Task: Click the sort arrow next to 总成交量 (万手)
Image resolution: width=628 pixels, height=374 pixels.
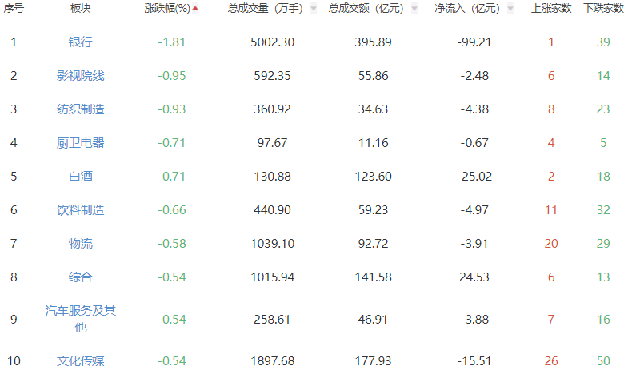Action: coord(314,9)
